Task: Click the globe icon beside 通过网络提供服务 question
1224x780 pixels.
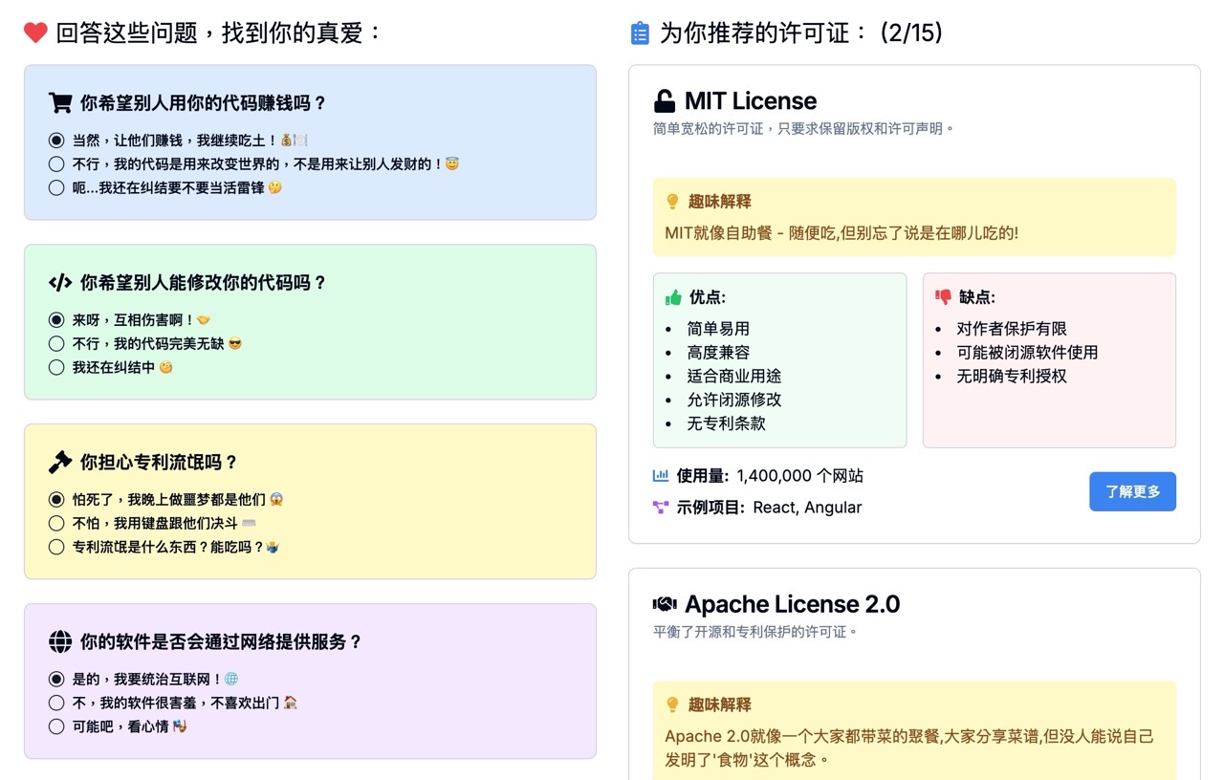Action: 60,641
